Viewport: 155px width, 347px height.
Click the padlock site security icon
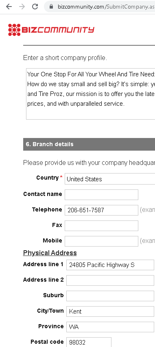click(51, 7)
